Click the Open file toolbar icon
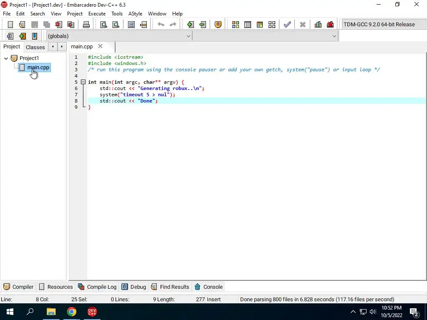Image resolution: width=427 pixels, height=320 pixels. (22, 25)
